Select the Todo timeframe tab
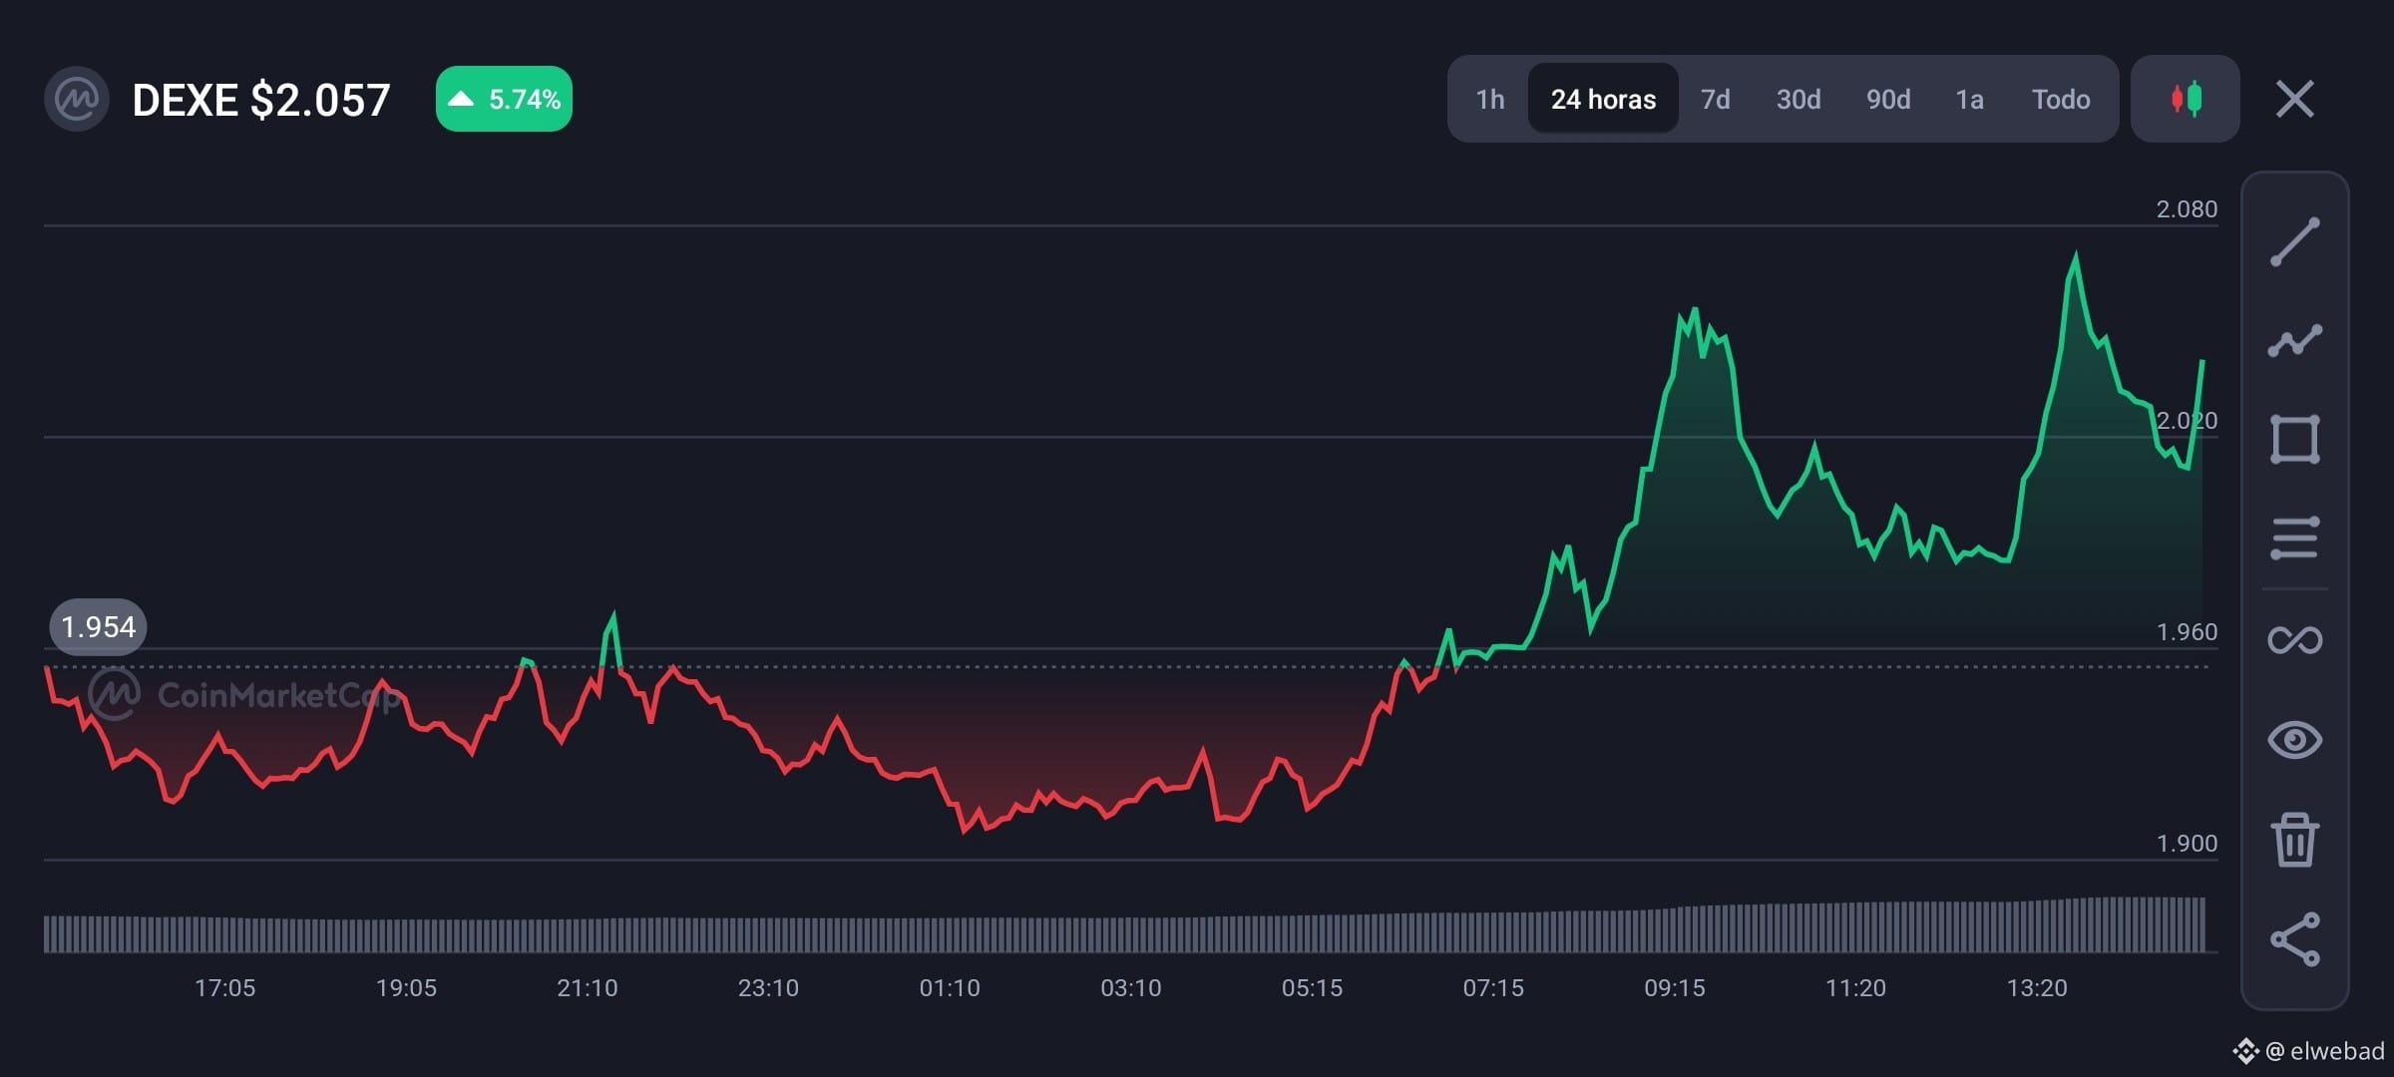This screenshot has width=2394, height=1077. click(x=2061, y=99)
